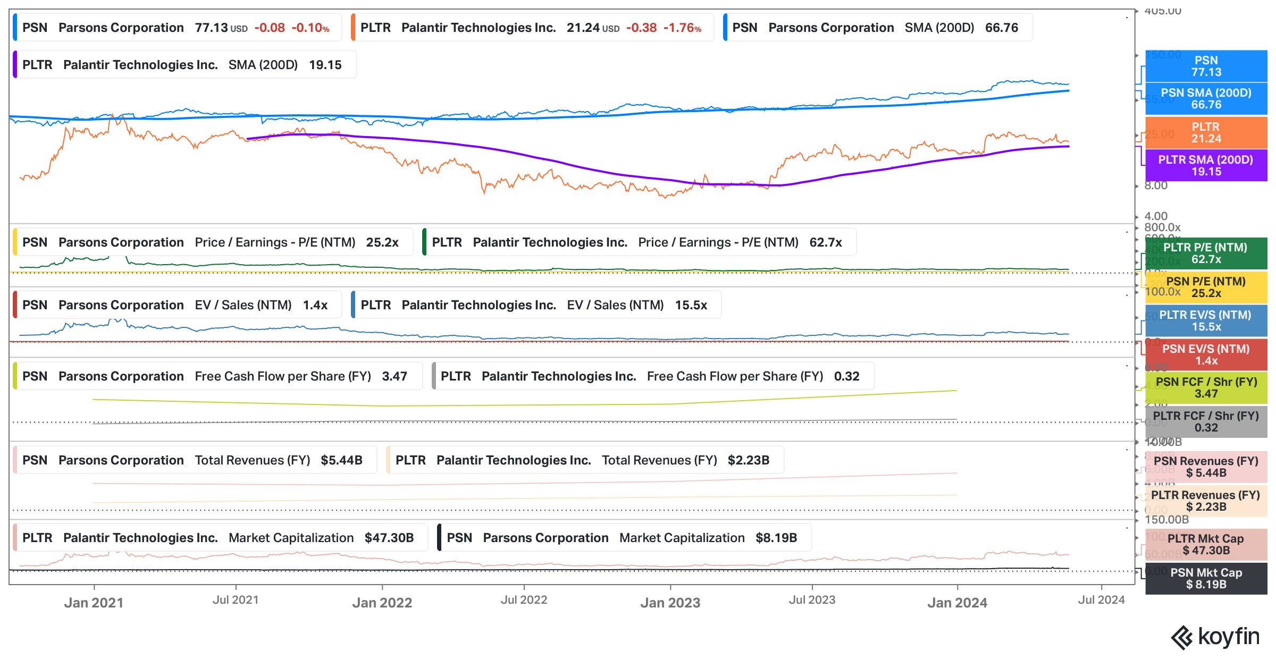This screenshot has height=659, width=1276.
Task: Click the PSN SMA (200D) blue tag
Action: (1205, 99)
